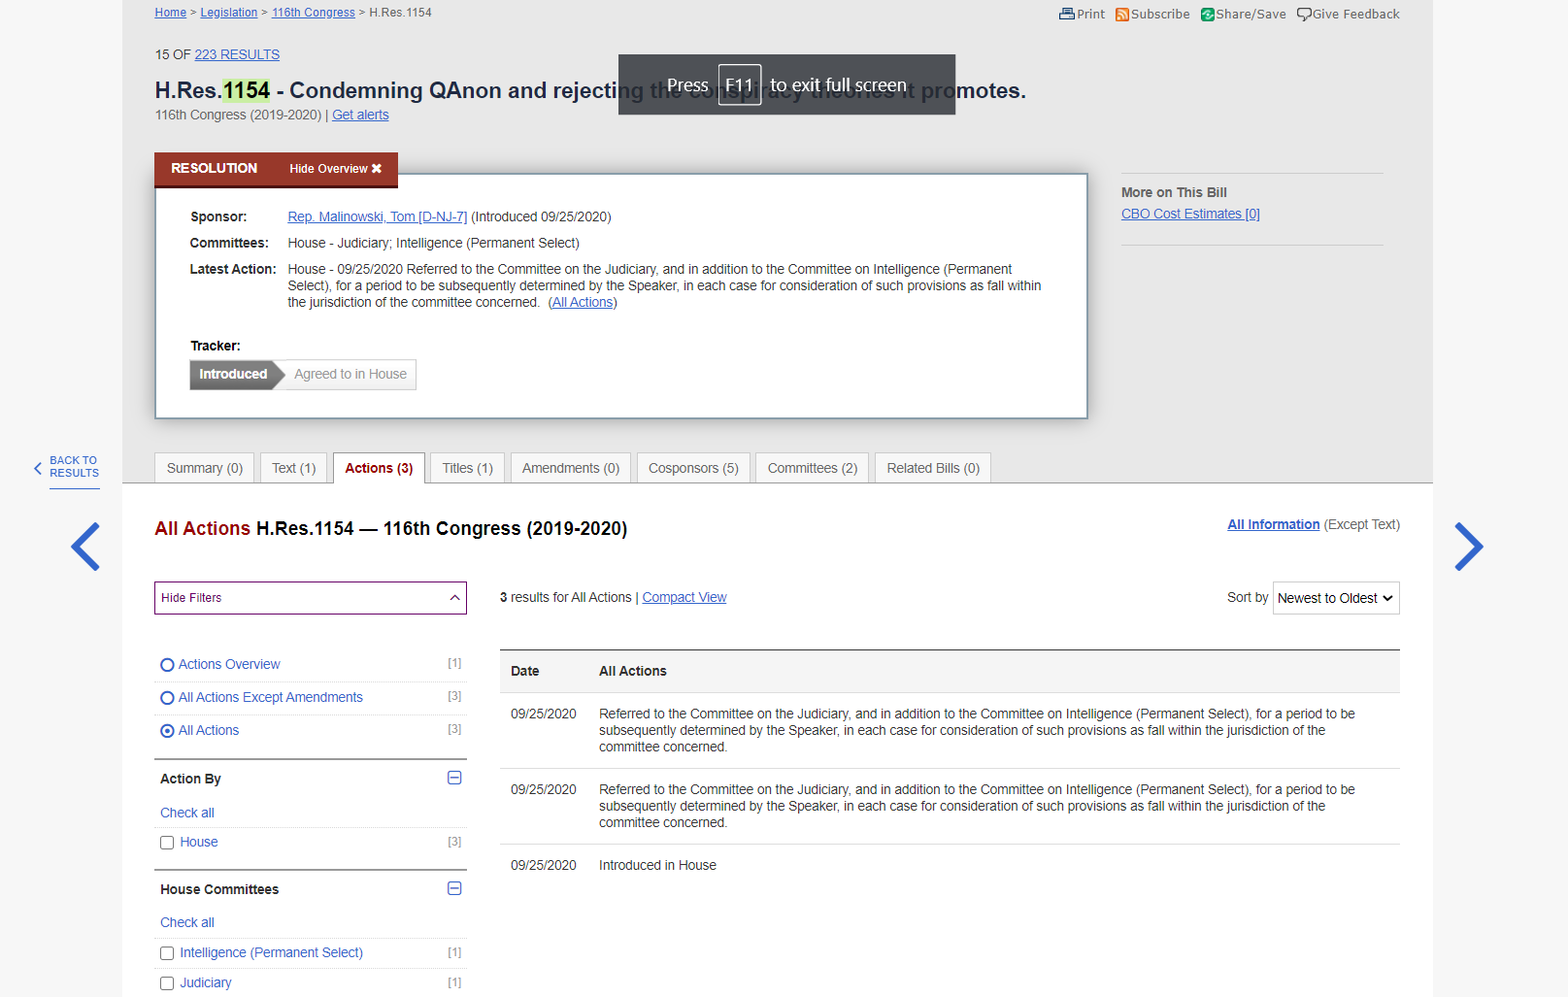Click the Give Feedback speech bubble icon

pyautogui.click(x=1304, y=15)
